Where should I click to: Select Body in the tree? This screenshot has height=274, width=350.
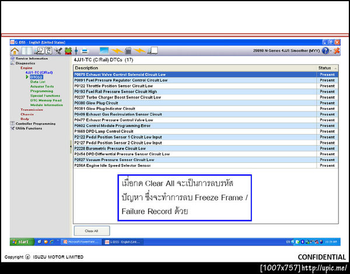click(x=24, y=119)
